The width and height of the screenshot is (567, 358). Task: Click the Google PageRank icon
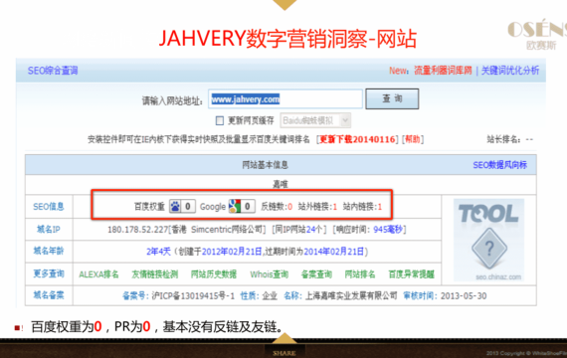(x=235, y=207)
